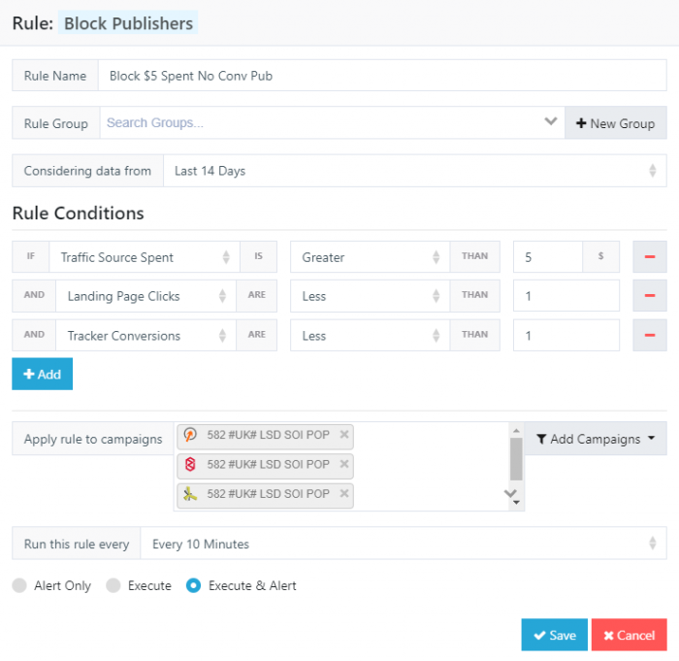This screenshot has width=679, height=661.
Task: Remove the second 582 #UK# campaign tag
Action: (x=344, y=465)
